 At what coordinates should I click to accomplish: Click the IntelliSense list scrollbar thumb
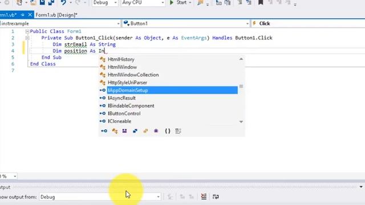(x=241, y=86)
